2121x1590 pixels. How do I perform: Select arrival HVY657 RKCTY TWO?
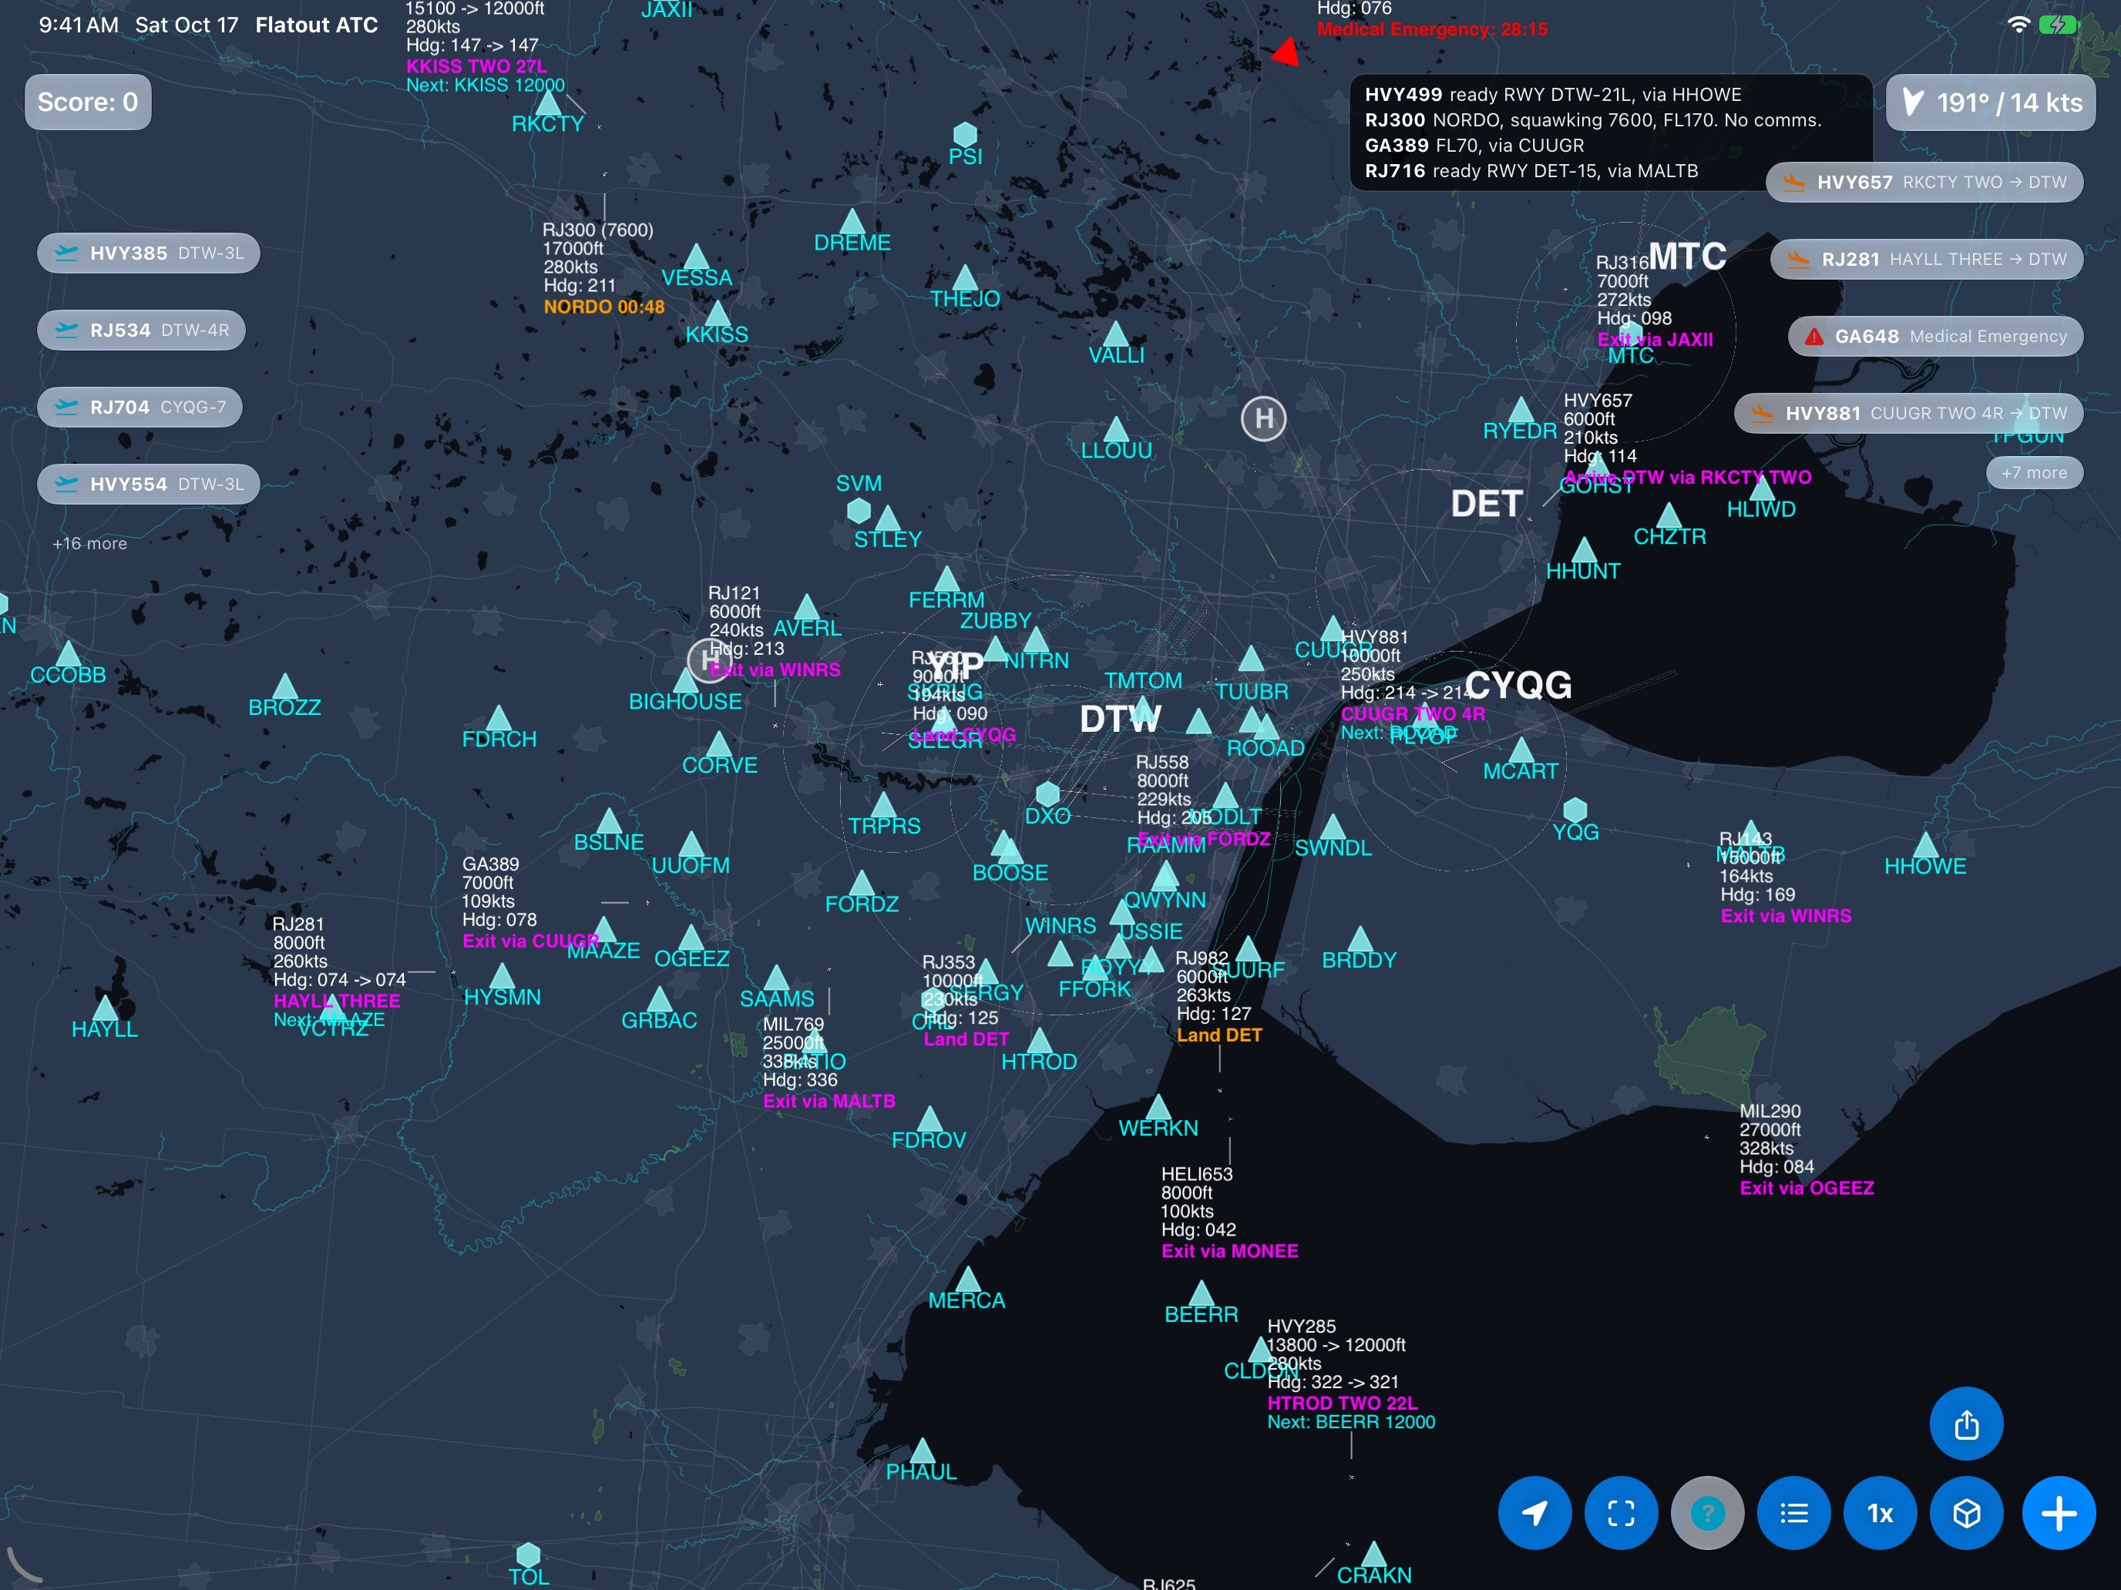[1924, 182]
